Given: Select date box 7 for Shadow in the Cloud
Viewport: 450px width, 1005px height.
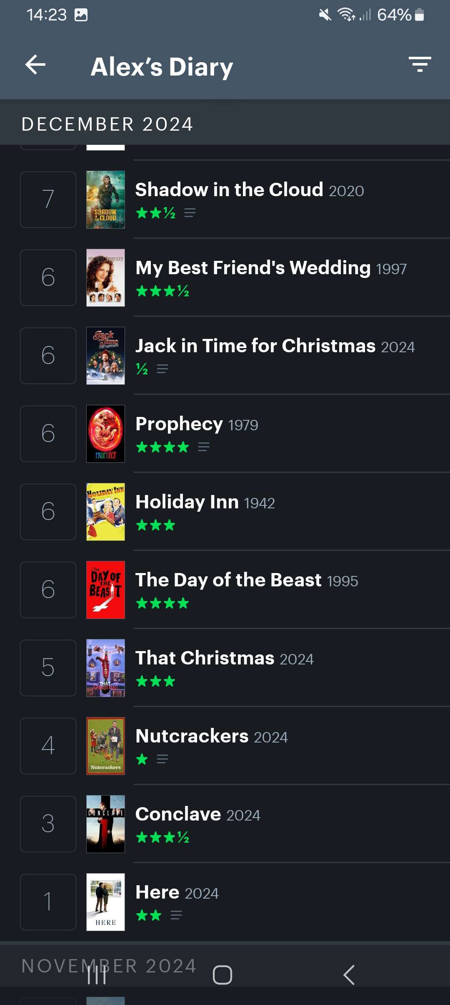Looking at the screenshot, I should [48, 199].
